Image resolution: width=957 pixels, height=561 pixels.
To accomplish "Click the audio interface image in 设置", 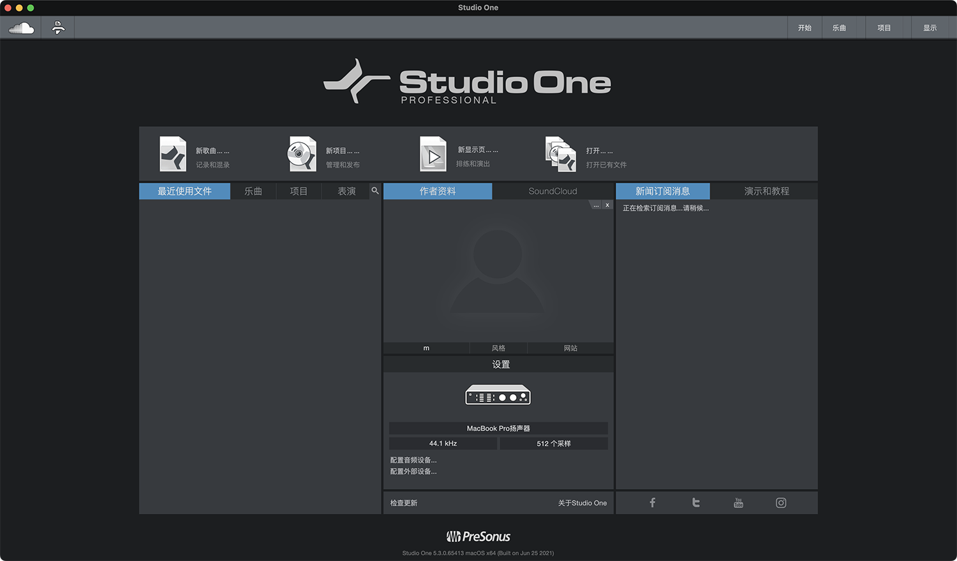I will click(x=498, y=395).
